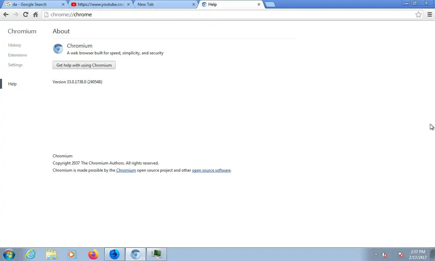Open Settings from the sidebar
The height and width of the screenshot is (261, 435).
(x=15, y=65)
